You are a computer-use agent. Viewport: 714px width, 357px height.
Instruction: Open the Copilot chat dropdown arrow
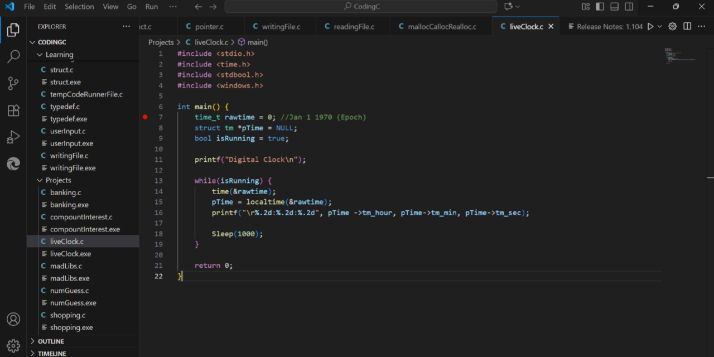[x=518, y=7]
